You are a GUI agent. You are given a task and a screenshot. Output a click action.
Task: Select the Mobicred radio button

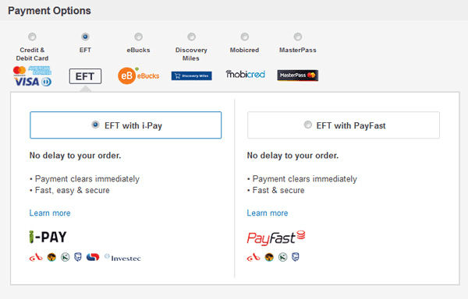point(244,37)
